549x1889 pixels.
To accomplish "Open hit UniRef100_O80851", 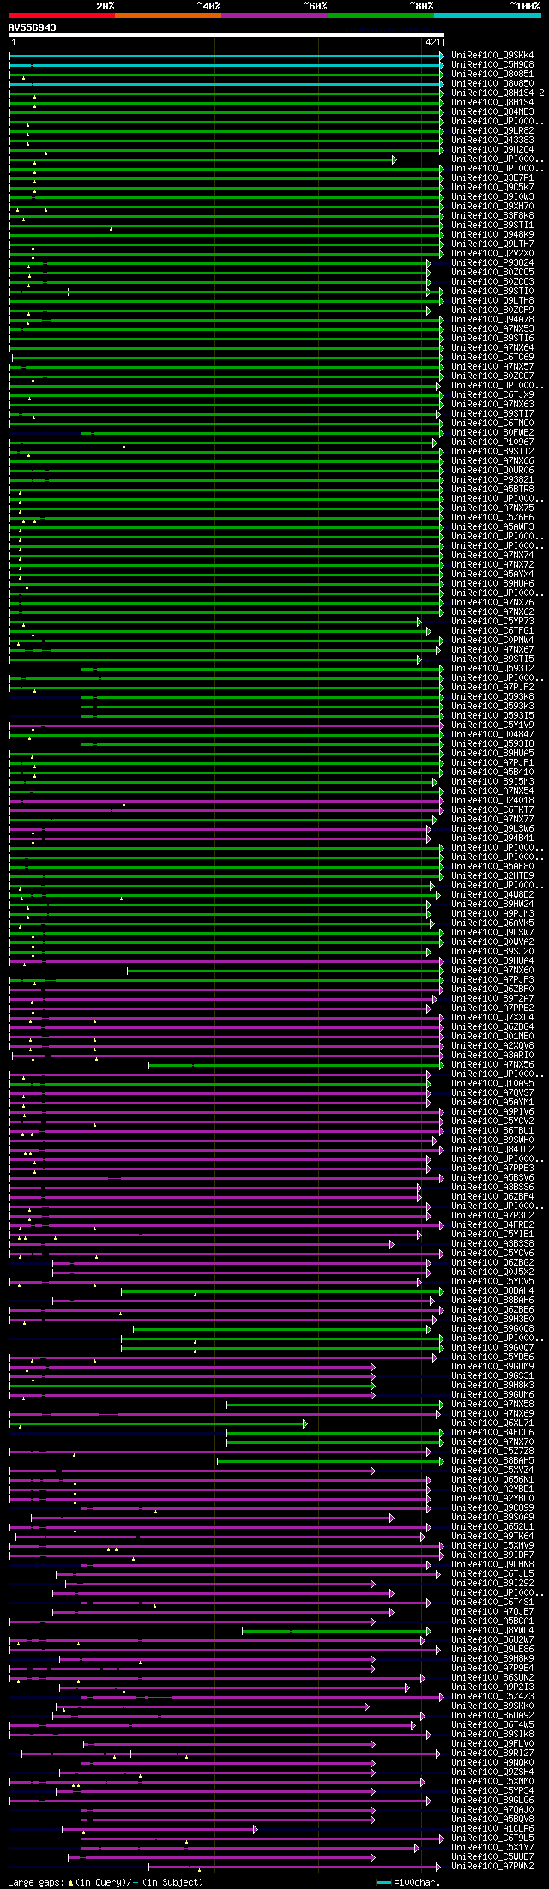I will click(x=492, y=74).
